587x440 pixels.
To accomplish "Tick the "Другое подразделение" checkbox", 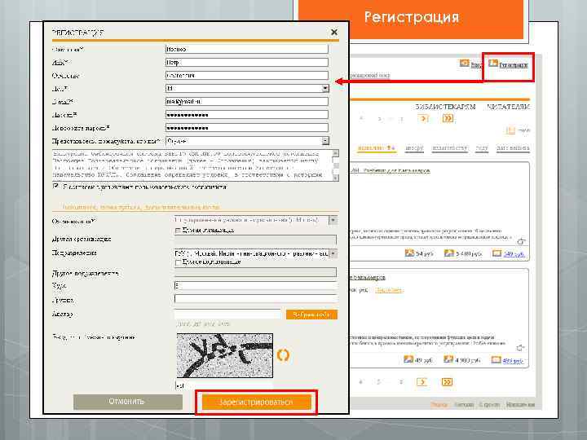I will tap(179, 262).
